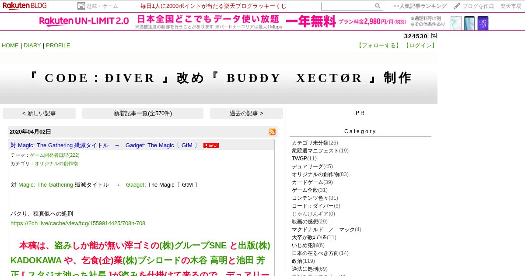Open the DIARY menu item
525x276 pixels.
tap(31, 46)
